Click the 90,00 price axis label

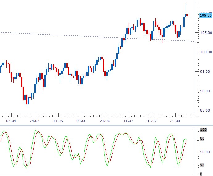pyautogui.click(x=206, y=91)
